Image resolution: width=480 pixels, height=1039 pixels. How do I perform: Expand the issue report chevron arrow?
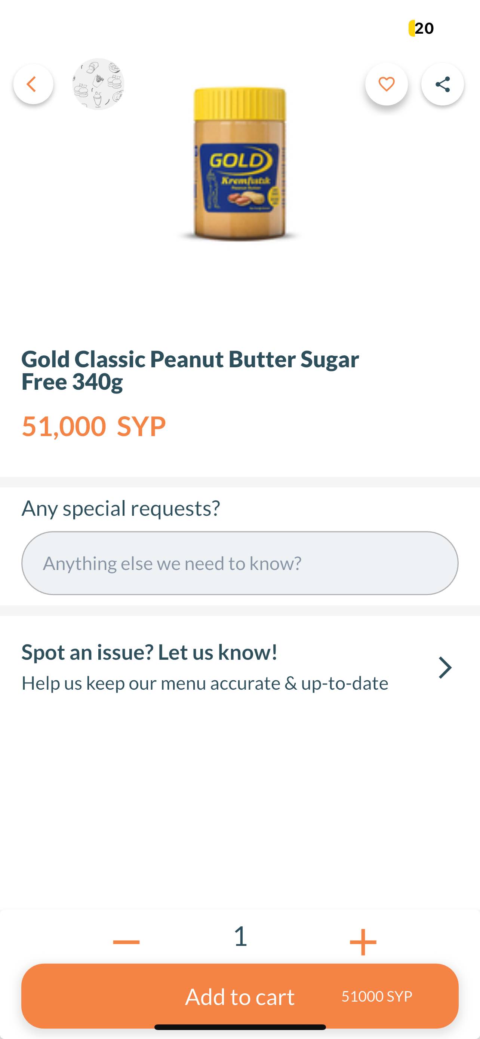click(444, 668)
